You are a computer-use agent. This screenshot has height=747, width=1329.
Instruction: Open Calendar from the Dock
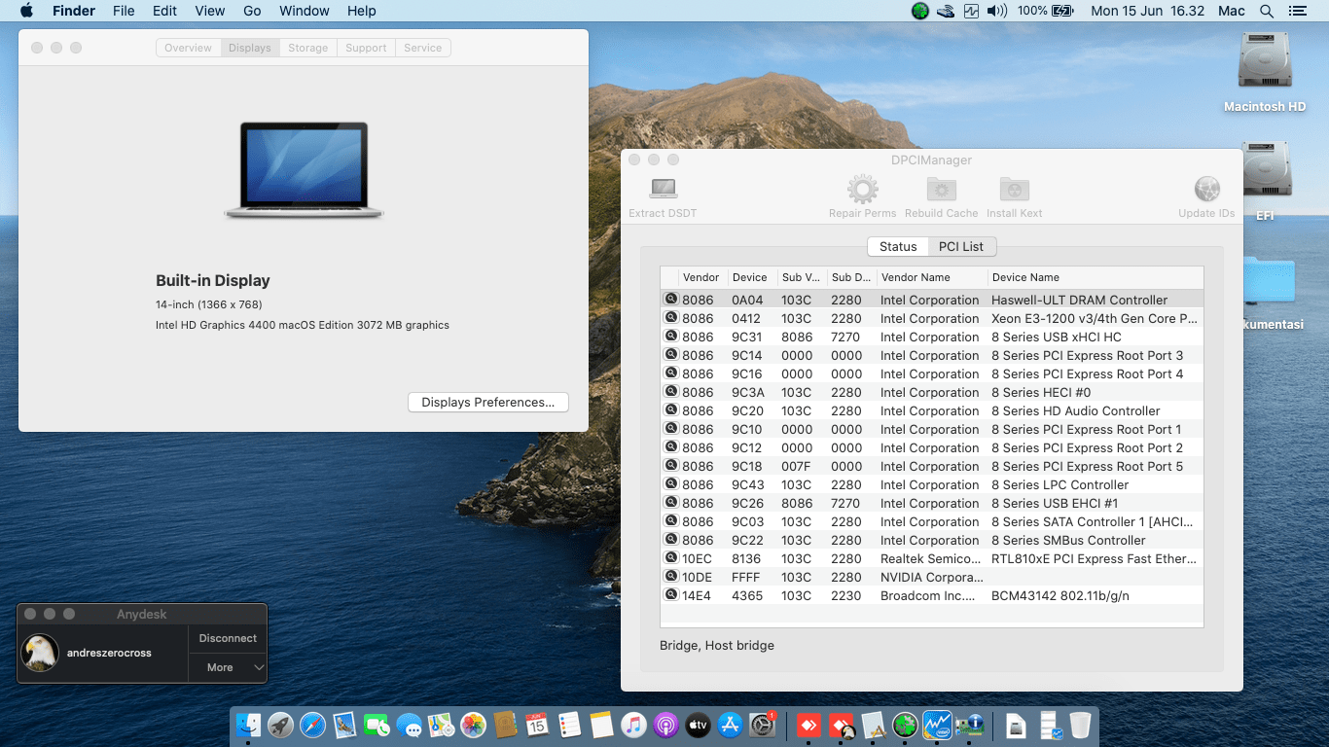(x=537, y=725)
